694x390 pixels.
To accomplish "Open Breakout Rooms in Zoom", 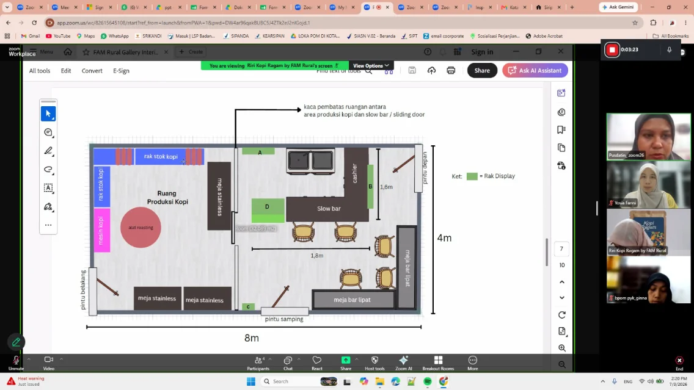I will [438, 363].
